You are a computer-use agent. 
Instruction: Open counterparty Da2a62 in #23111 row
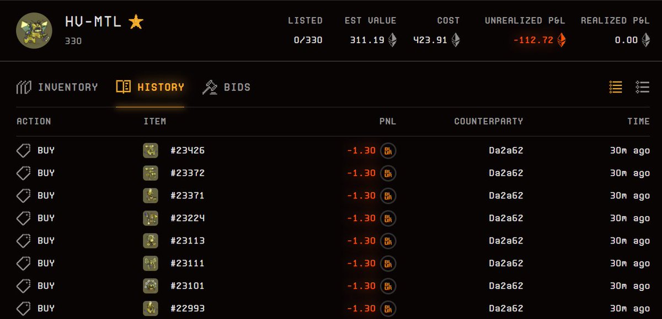click(506, 263)
